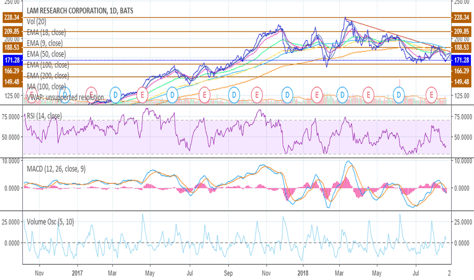Click the right 188.53 price level label

click(462, 47)
